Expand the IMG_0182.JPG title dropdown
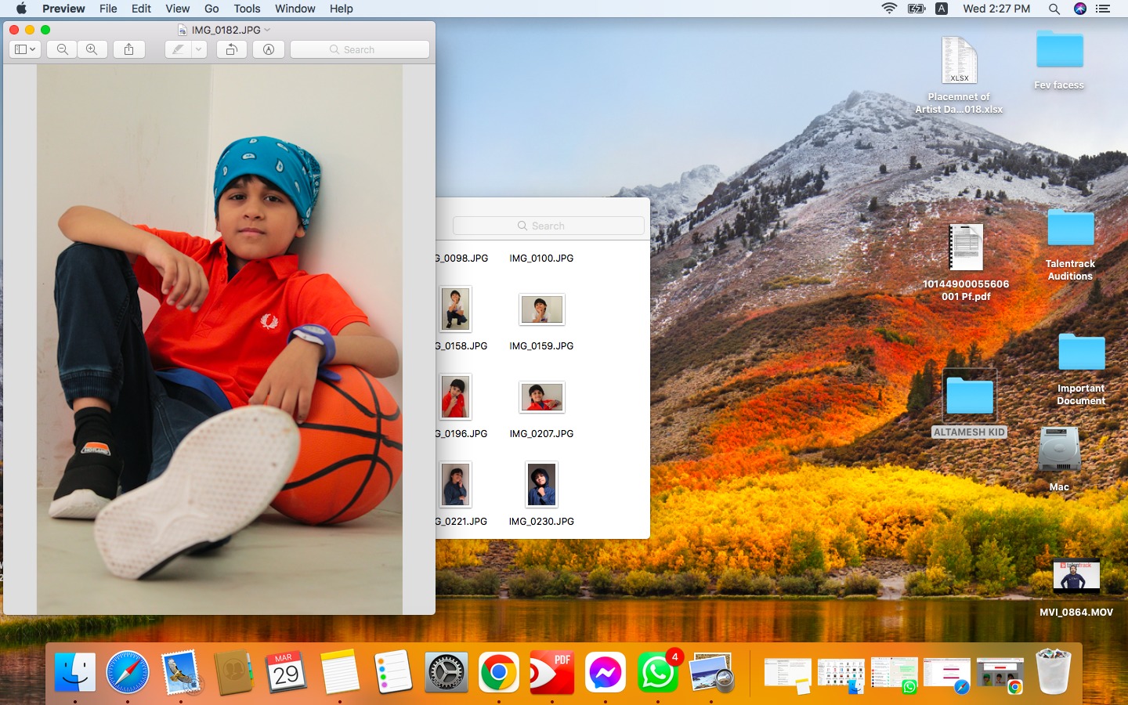The width and height of the screenshot is (1128, 705). point(267,30)
